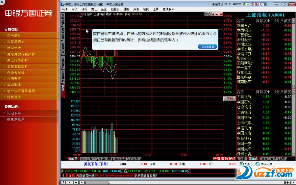This screenshot has width=296, height=185.
Task: Click the 区间 button beside the chart
Action: (x=229, y=99)
